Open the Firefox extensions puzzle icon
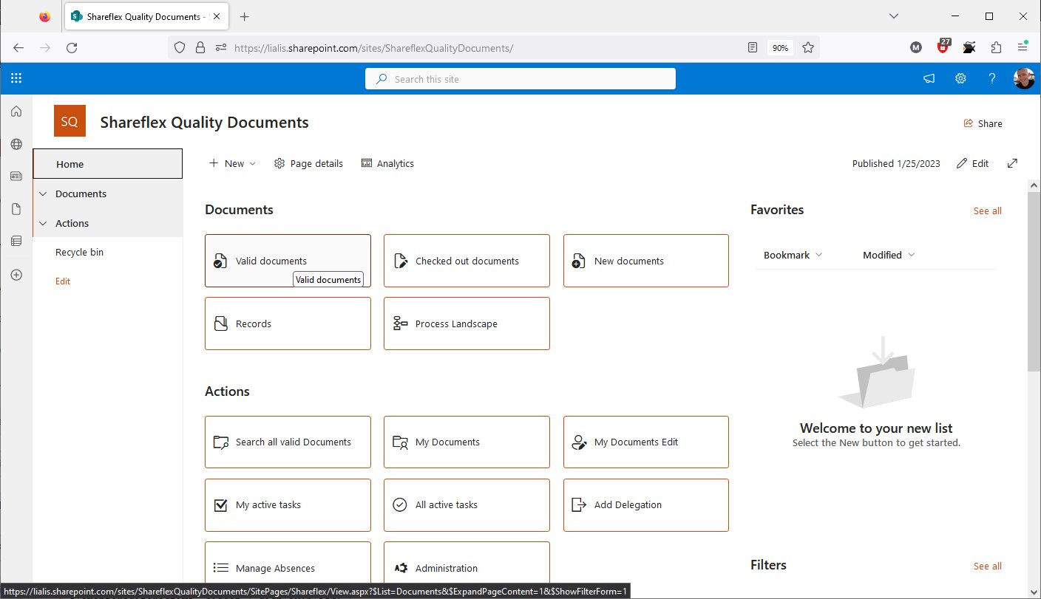 (x=996, y=47)
